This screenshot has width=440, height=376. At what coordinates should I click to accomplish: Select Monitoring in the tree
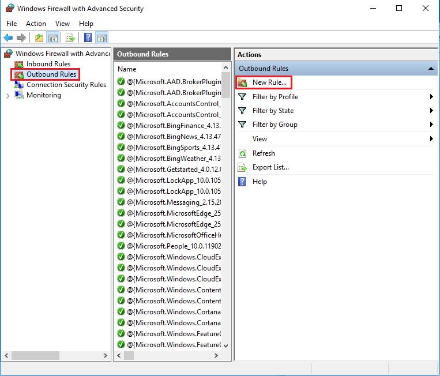[x=43, y=95]
